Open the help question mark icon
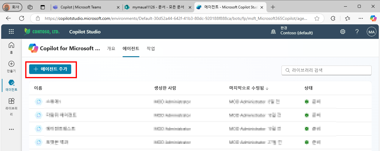This screenshot has height=151, width=380. point(357,32)
